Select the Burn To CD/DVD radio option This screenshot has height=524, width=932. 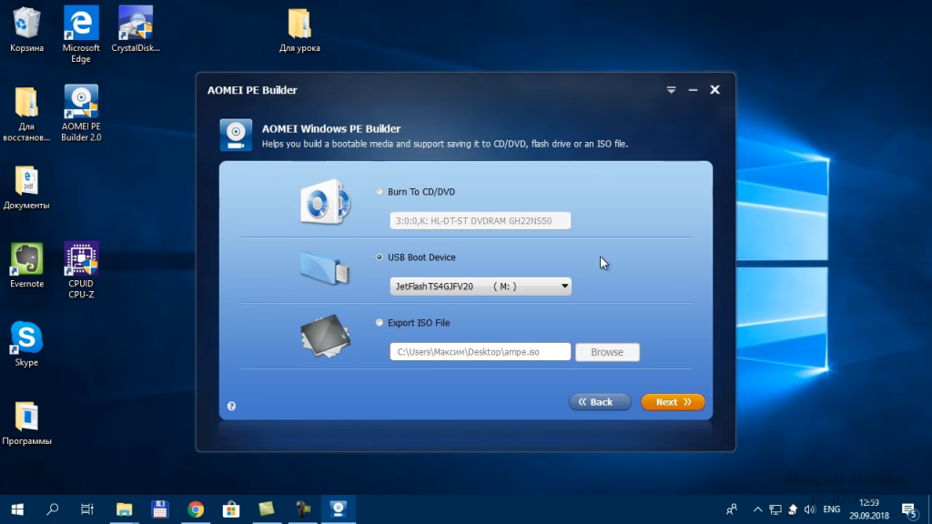[x=380, y=192]
